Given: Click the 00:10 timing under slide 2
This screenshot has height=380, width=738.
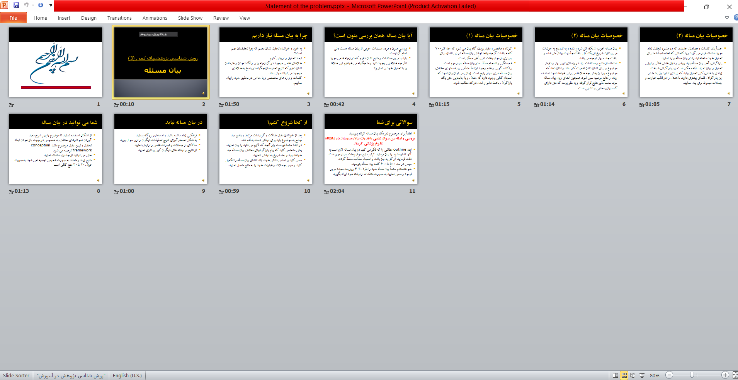Looking at the screenshot, I should pos(127,104).
